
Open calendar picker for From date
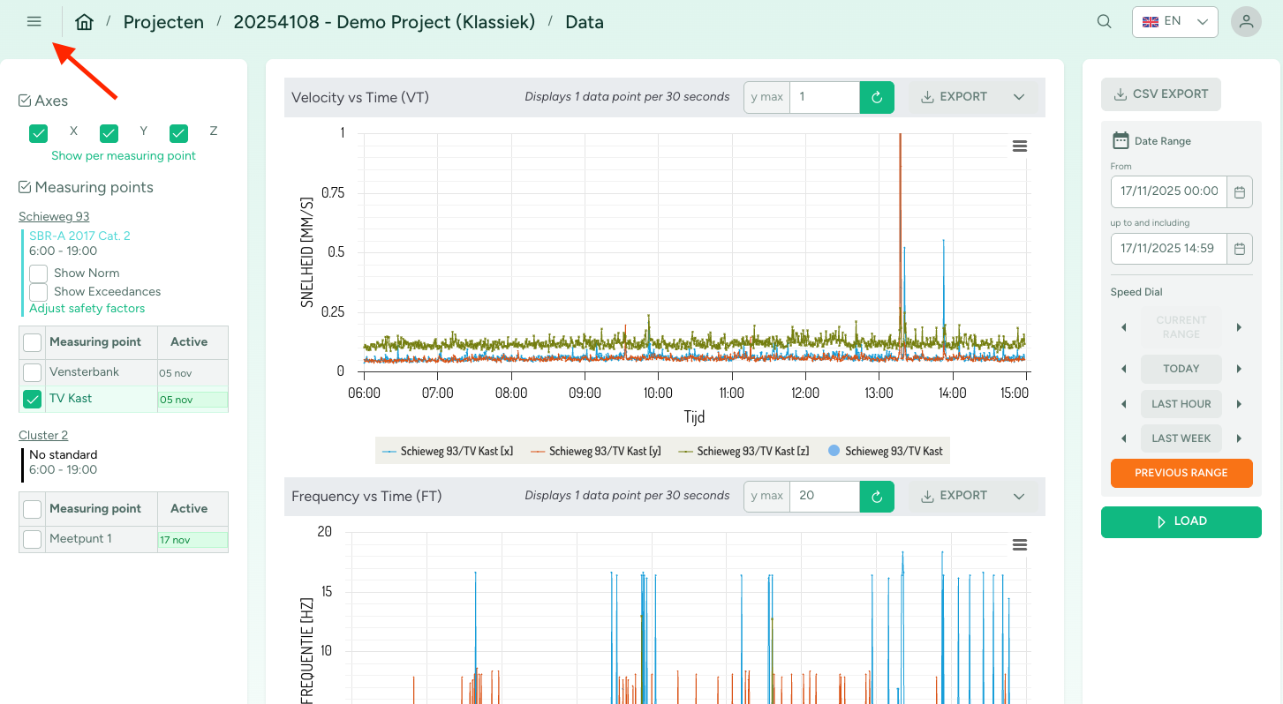click(1239, 191)
